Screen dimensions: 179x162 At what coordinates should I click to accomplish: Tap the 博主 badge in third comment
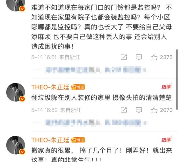78,140
